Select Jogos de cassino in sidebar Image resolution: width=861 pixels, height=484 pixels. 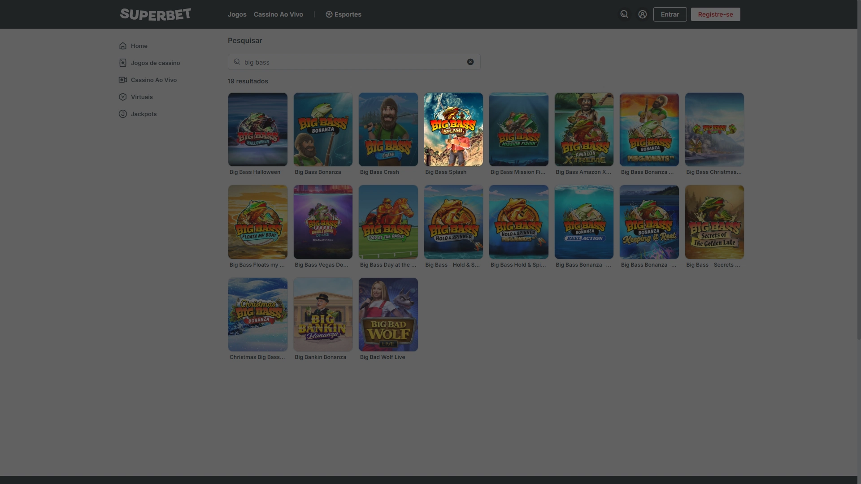click(x=155, y=63)
